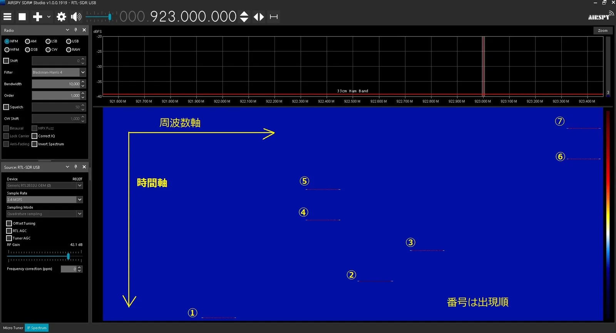
Task: Click the plus add-panel icon
Action: pyautogui.click(x=37, y=17)
